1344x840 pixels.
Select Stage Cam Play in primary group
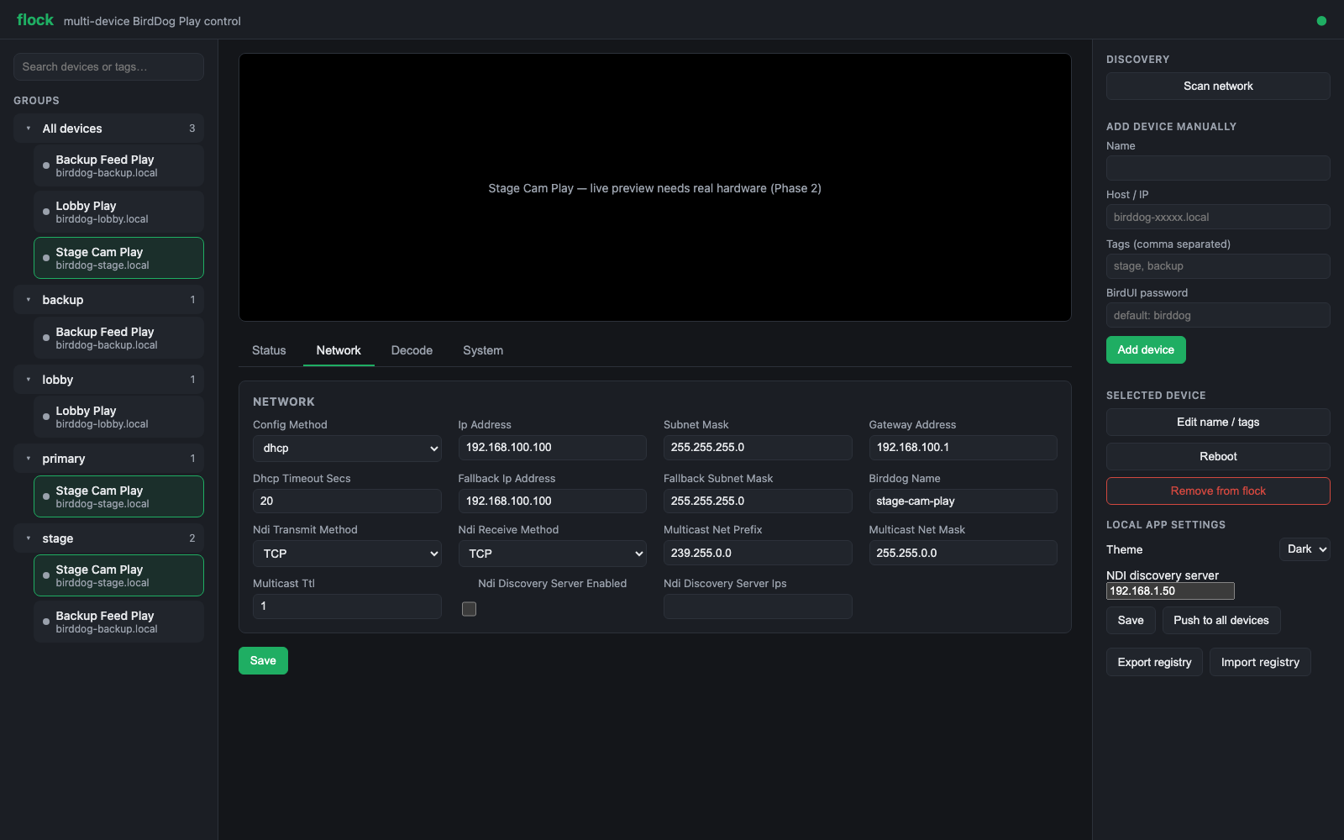(118, 496)
